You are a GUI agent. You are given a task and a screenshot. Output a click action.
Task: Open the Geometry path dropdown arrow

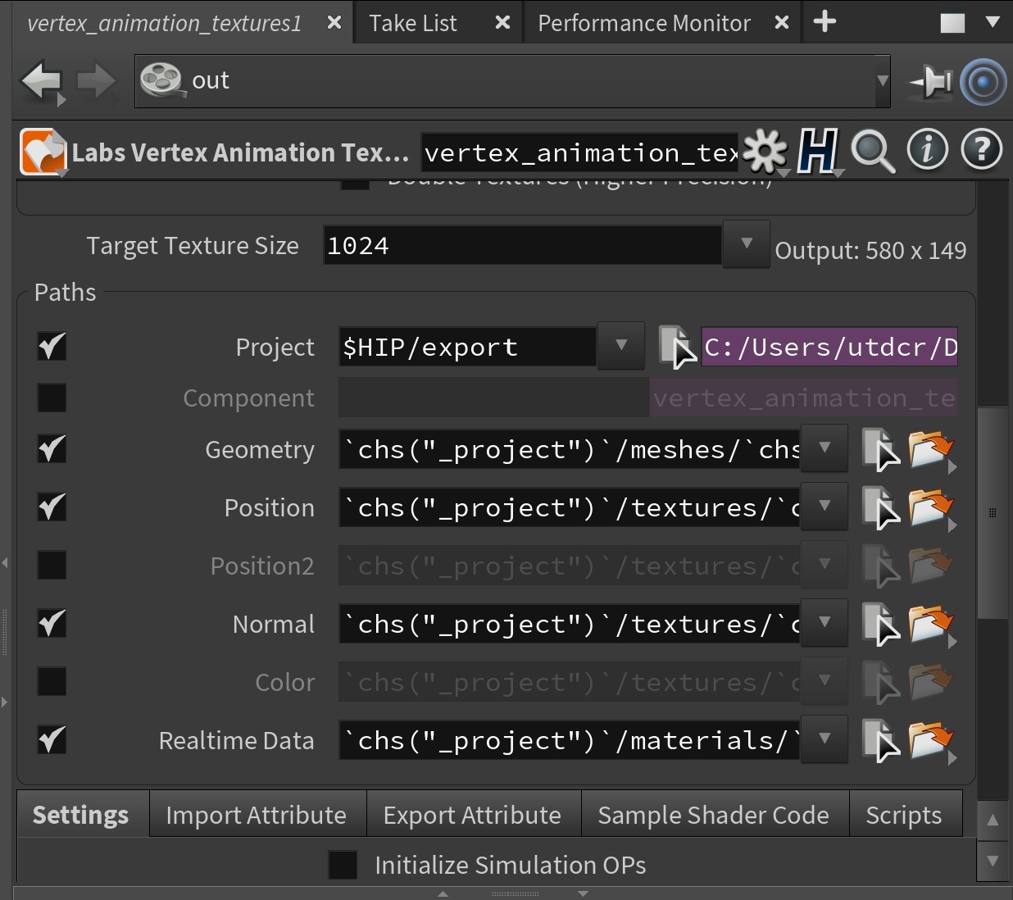point(824,448)
